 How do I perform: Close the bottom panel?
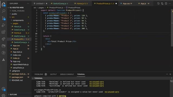click(170, 74)
